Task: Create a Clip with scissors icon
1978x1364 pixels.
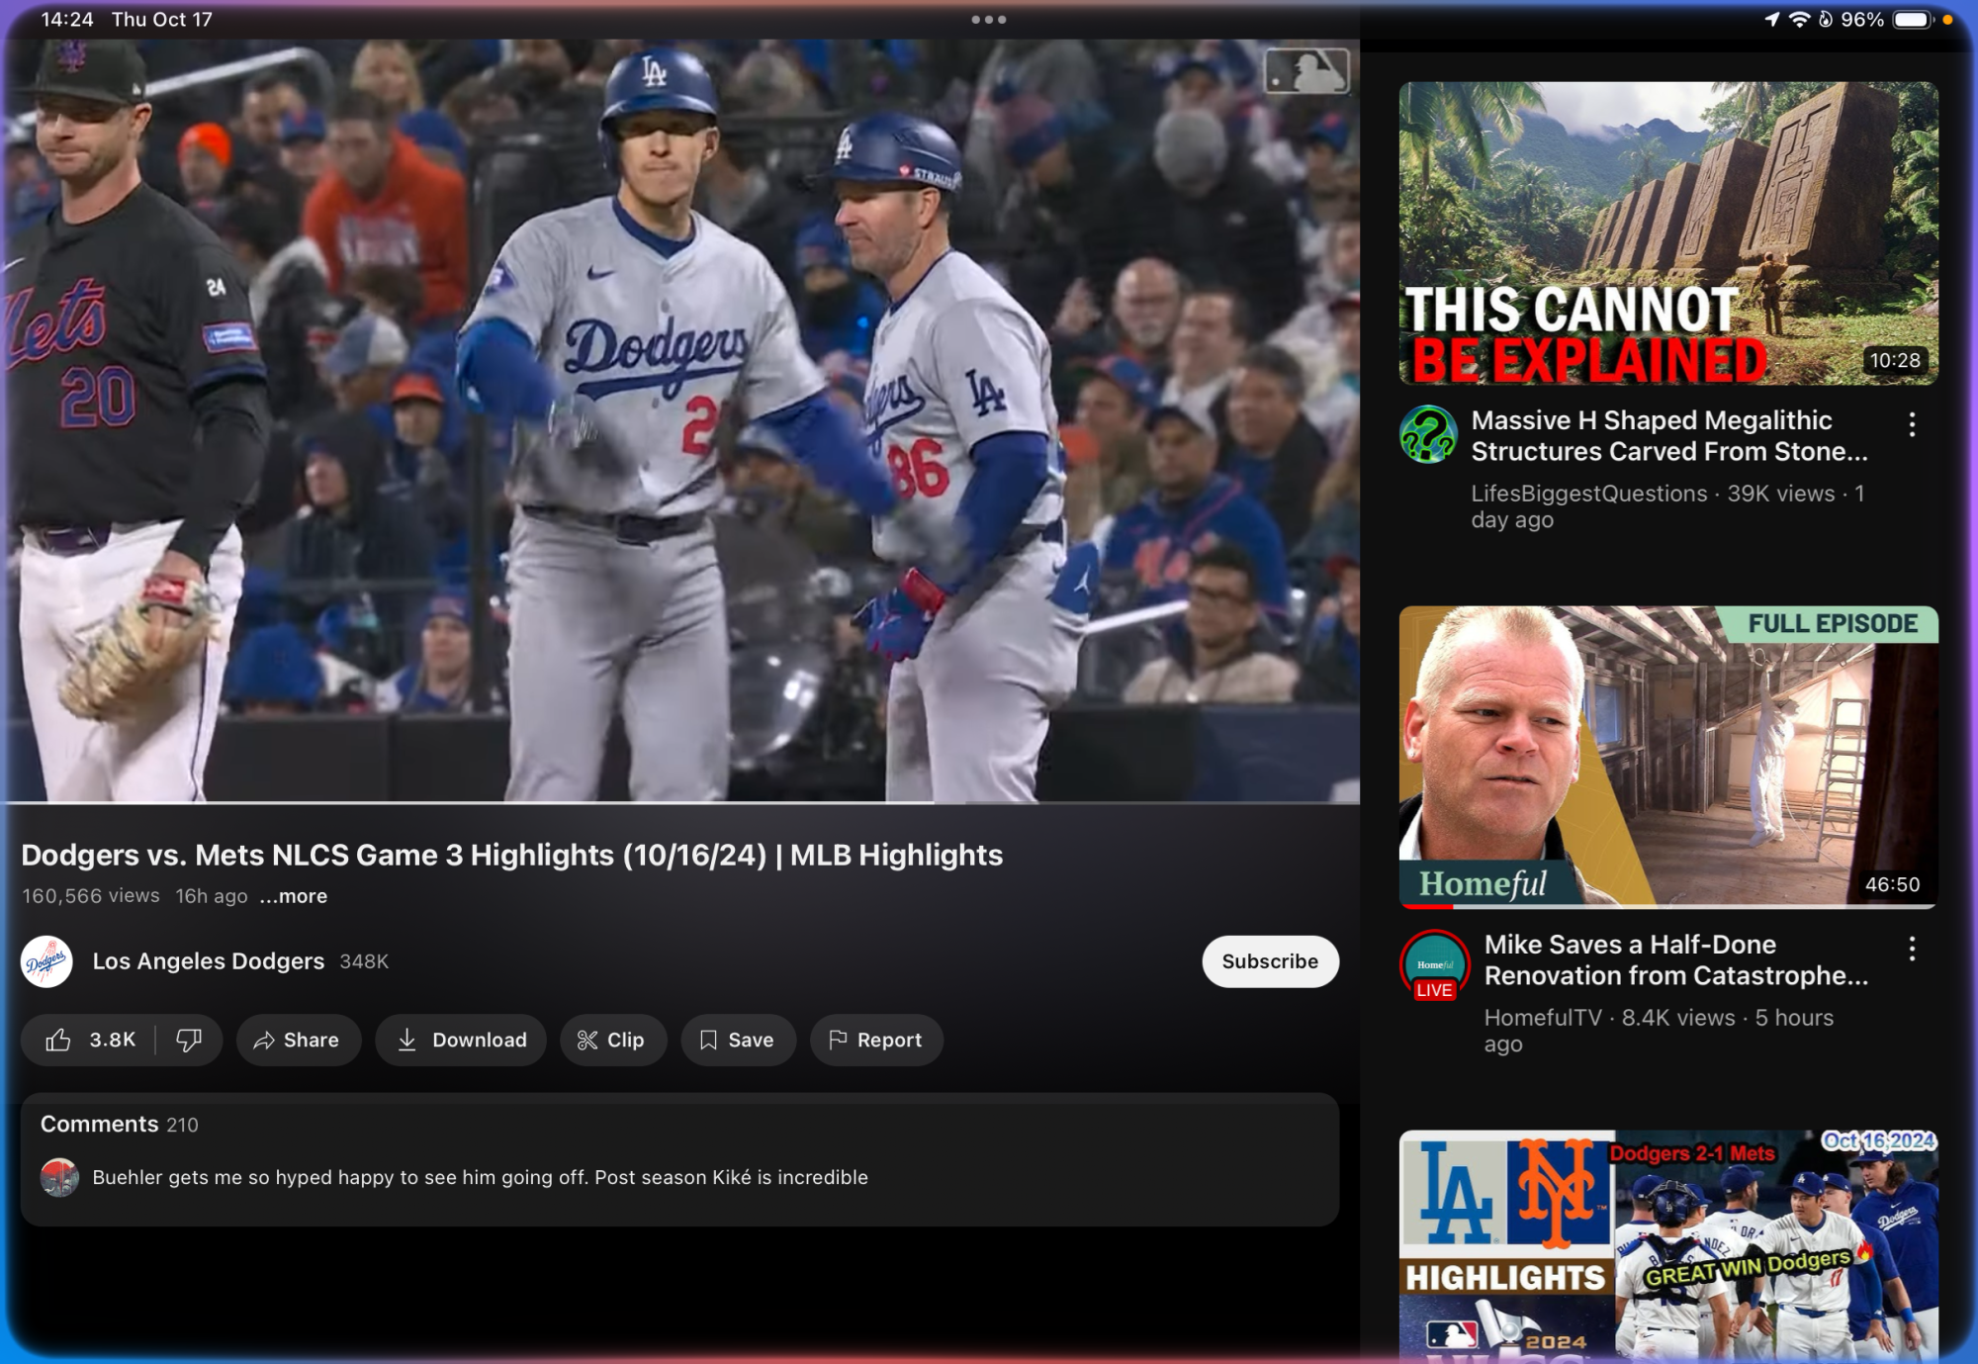Action: 612,1040
